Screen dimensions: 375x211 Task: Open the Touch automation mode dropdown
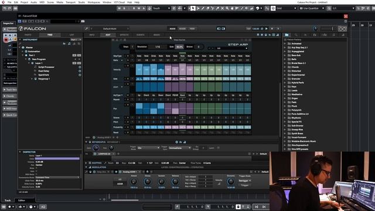(x=162, y=8)
